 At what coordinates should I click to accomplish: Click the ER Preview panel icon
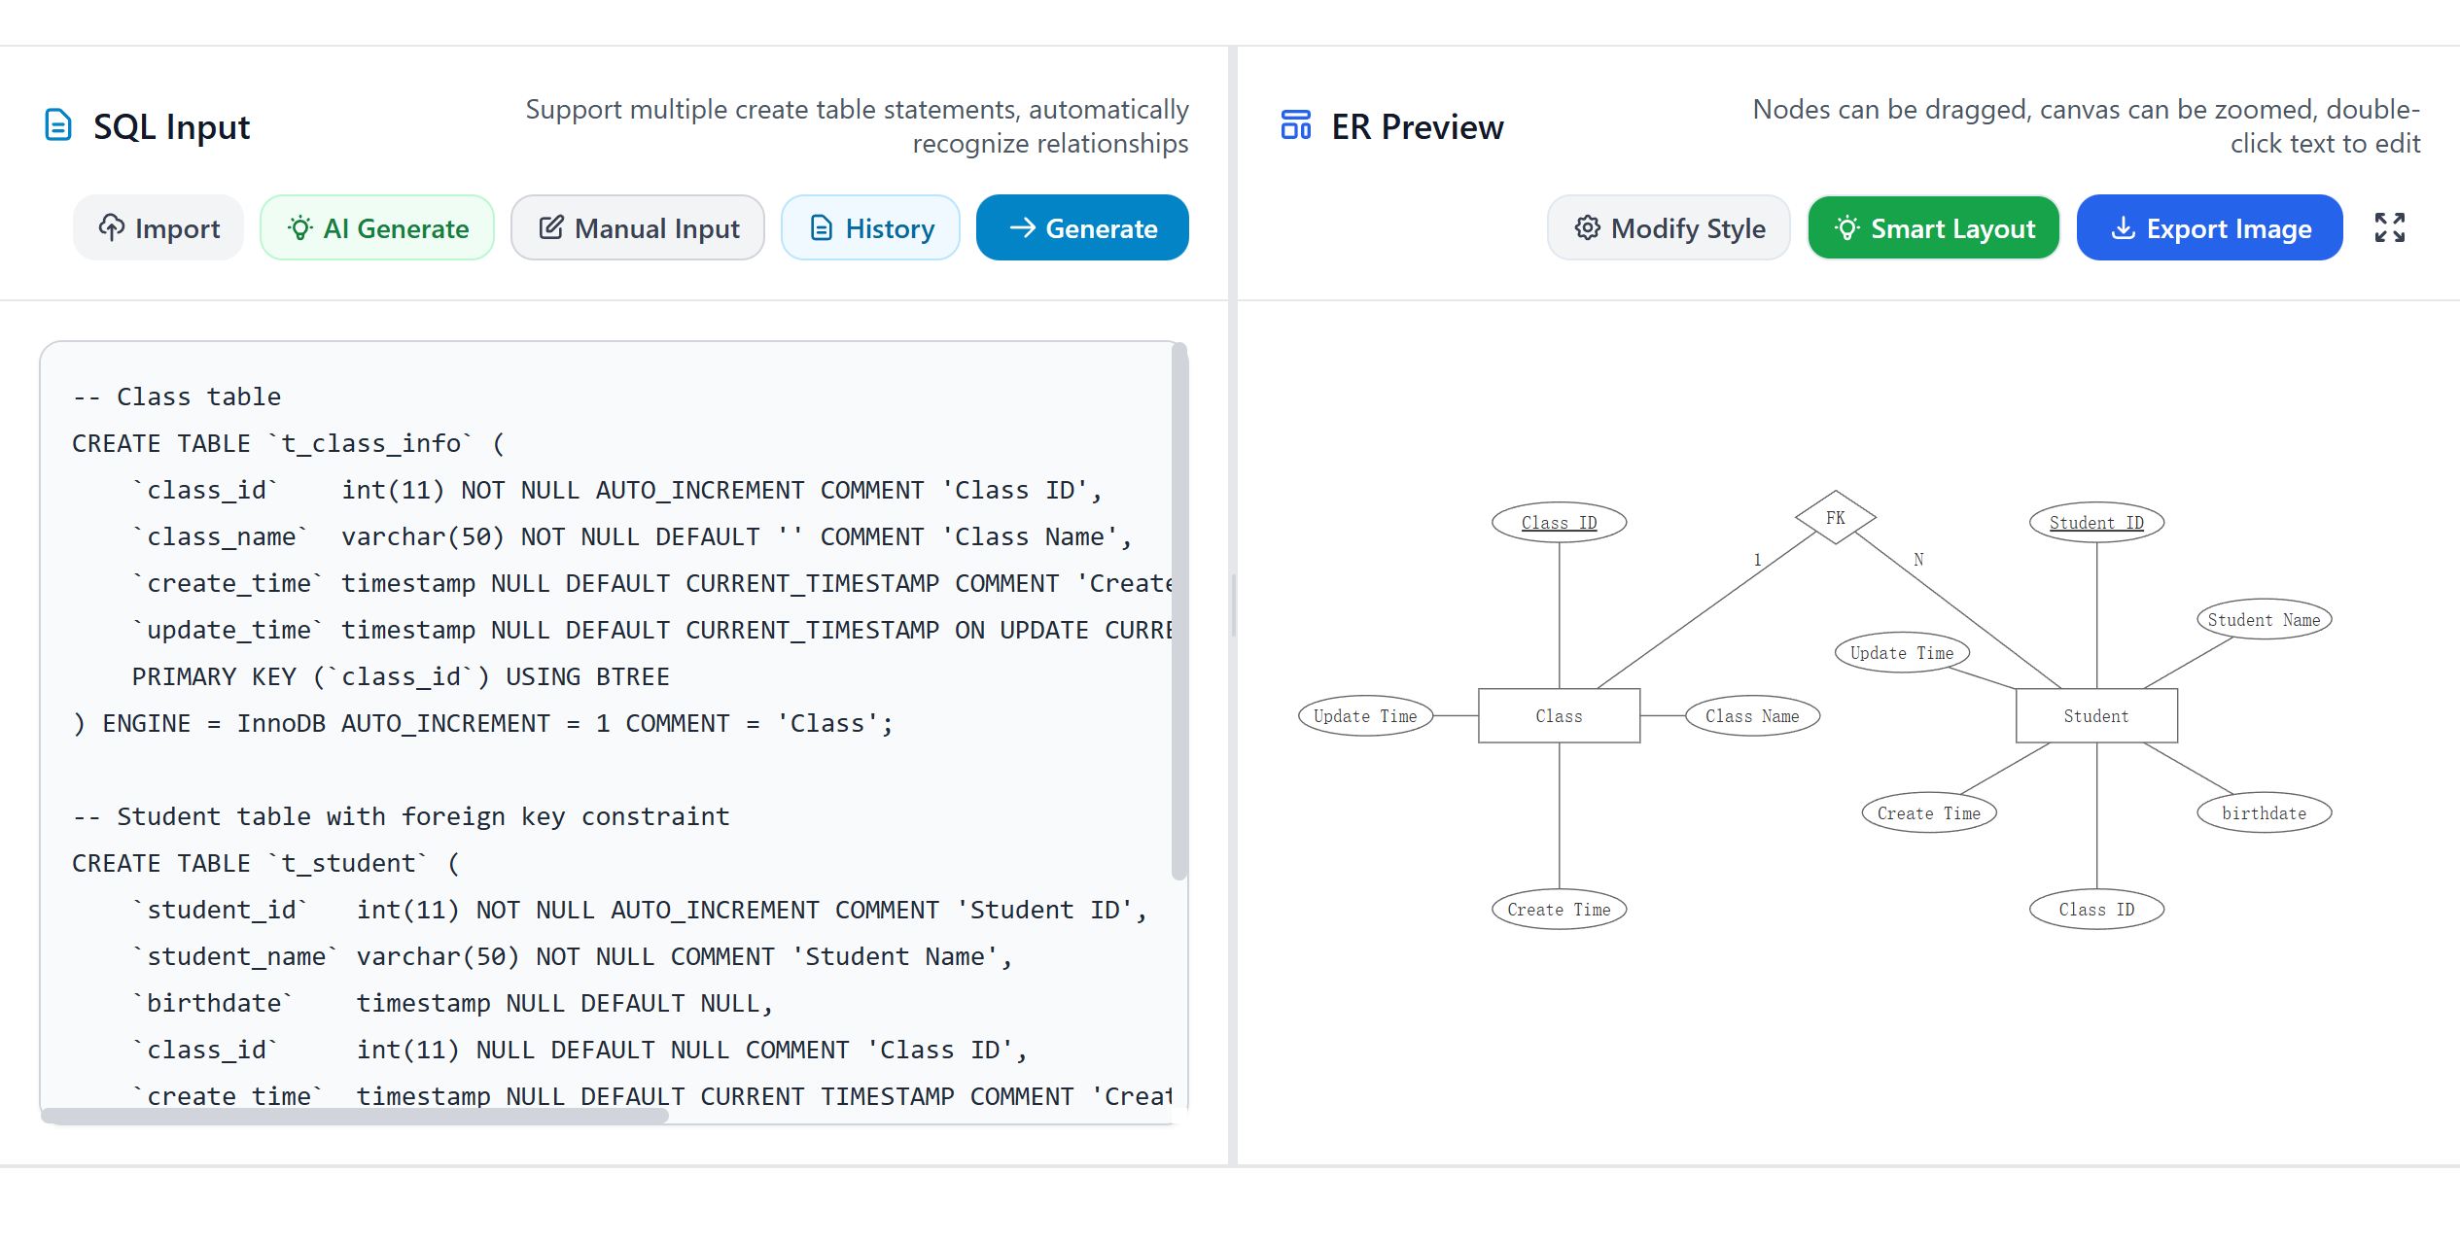point(1295,124)
